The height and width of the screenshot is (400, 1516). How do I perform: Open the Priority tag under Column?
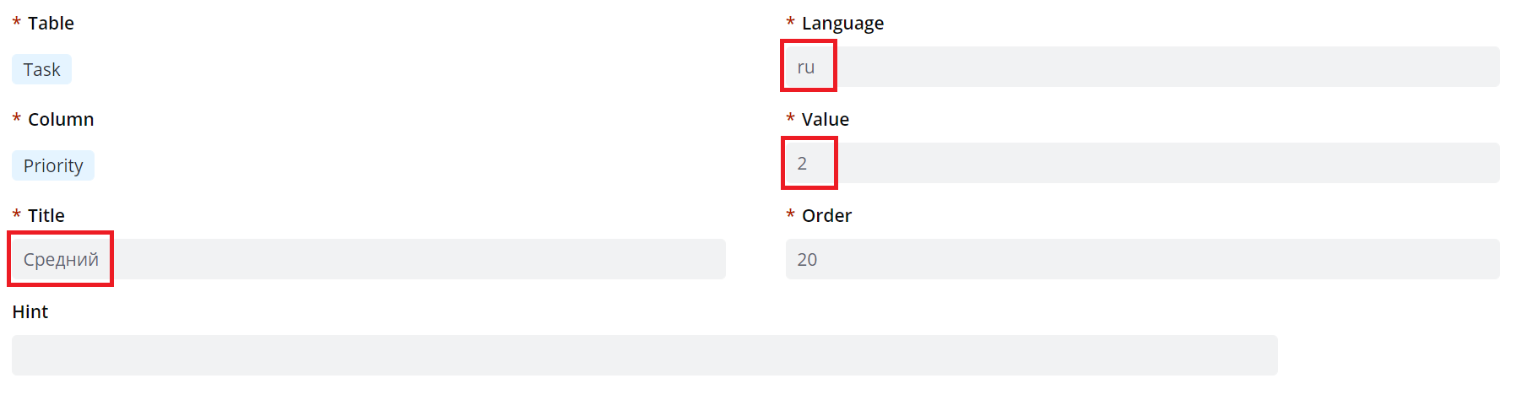(x=53, y=165)
